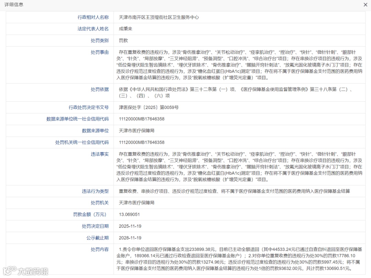Screen dimensions: 371x278
Task: Click the 数据来源单位 label
Action: tap(95, 131)
